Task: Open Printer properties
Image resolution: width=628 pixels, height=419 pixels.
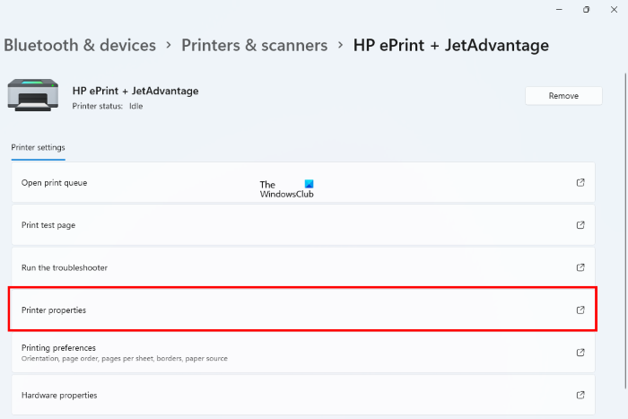Action: point(54,310)
